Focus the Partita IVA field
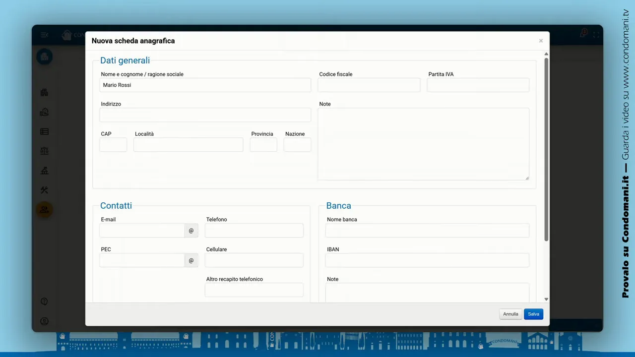 pos(478,85)
